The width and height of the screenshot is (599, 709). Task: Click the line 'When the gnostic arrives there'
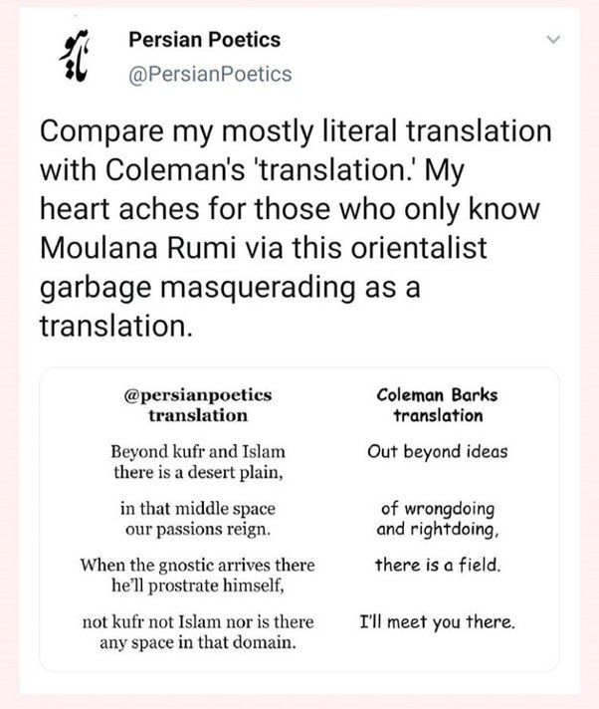(x=198, y=566)
